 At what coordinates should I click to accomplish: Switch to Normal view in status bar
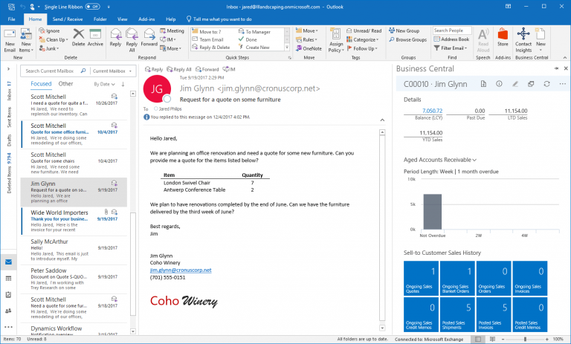point(478,340)
